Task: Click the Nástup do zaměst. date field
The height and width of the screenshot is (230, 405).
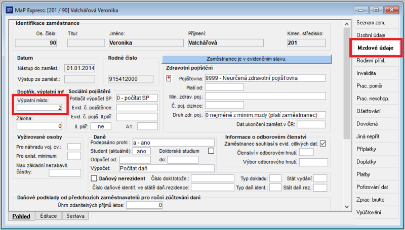Action: coord(80,68)
